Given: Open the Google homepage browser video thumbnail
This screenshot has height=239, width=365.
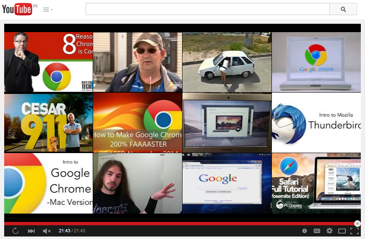Looking at the screenshot, I should coord(227,183).
